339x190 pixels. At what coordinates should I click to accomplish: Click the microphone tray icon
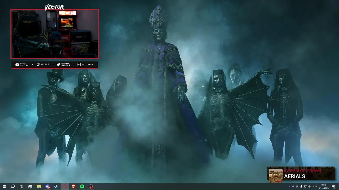coord(301,187)
